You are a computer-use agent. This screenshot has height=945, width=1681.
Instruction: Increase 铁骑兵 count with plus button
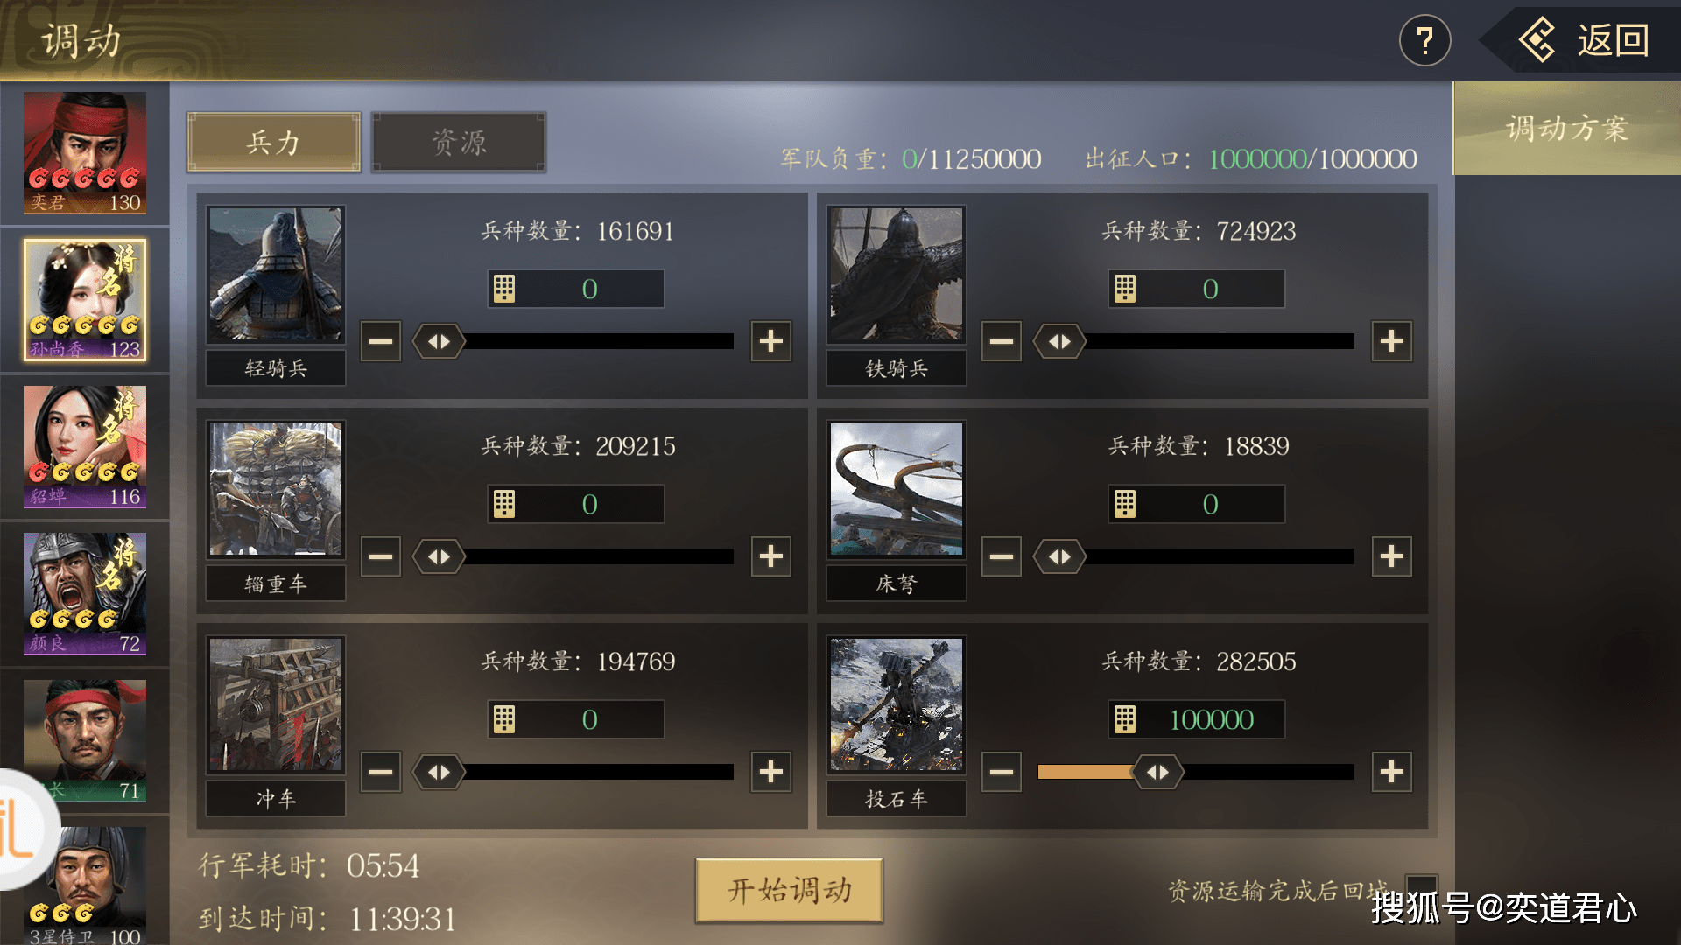click(1392, 341)
